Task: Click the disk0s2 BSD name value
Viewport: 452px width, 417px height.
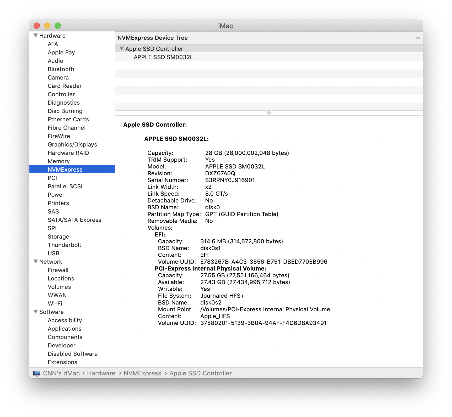Action: click(x=211, y=302)
